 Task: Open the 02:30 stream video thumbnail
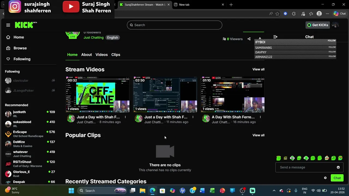(165, 95)
